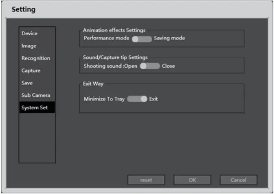Click the Saving mode label
Viewport: 274px width, 194px height.
tap(169, 38)
